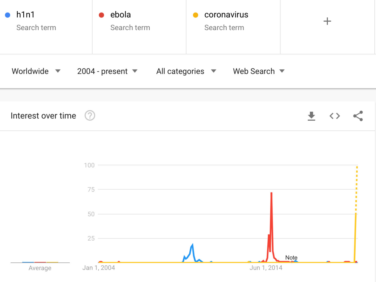
Task: Expand the All categories dropdown
Action: pyautogui.click(x=186, y=71)
